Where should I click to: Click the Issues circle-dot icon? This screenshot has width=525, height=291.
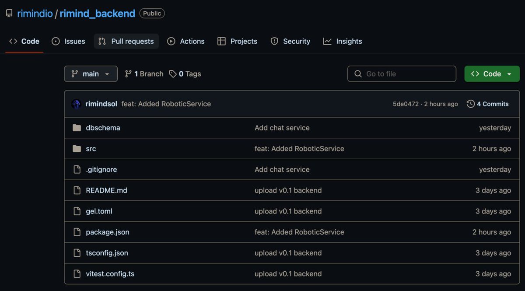(x=56, y=41)
